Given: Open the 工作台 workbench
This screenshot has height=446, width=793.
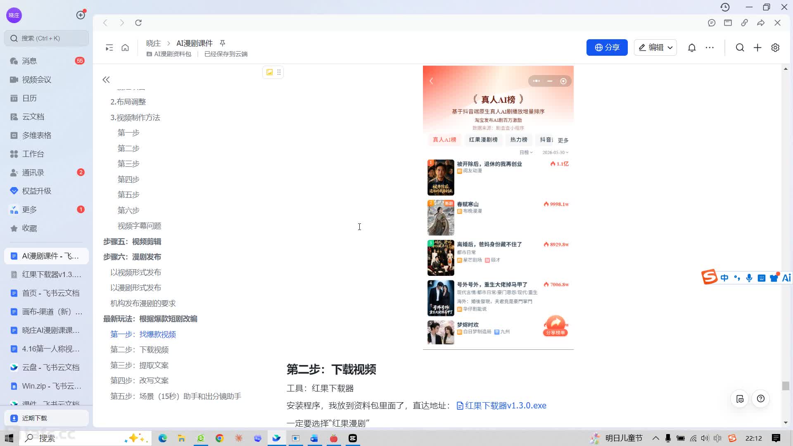Looking at the screenshot, I should pyautogui.click(x=46, y=154).
